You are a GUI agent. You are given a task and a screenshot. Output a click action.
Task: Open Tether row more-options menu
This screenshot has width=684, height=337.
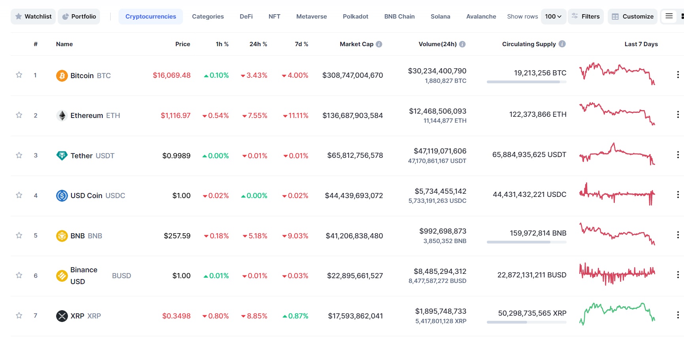678,155
